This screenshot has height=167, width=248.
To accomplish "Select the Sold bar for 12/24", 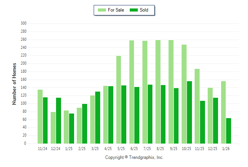I will [x=58, y=120].
